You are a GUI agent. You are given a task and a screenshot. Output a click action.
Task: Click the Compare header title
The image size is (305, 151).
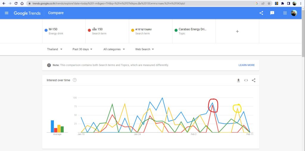pyautogui.click(x=56, y=13)
